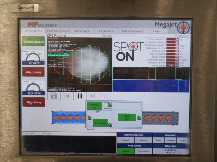Click the Switch Linia button
Viewport: 217px width, 162px height.
pyautogui.click(x=106, y=96)
